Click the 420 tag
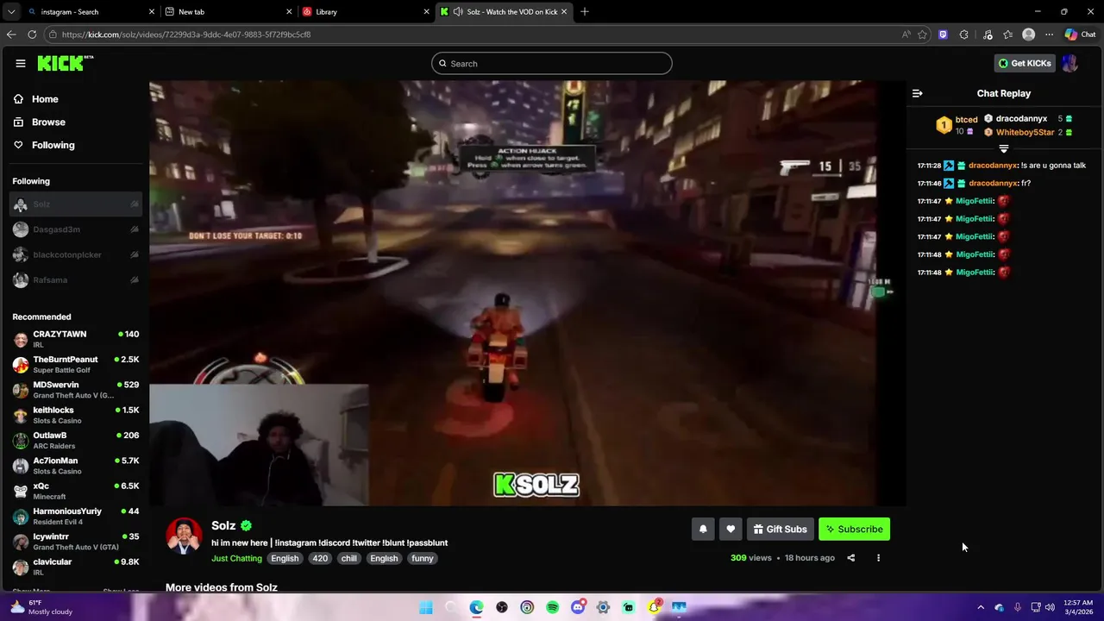 tap(320, 558)
